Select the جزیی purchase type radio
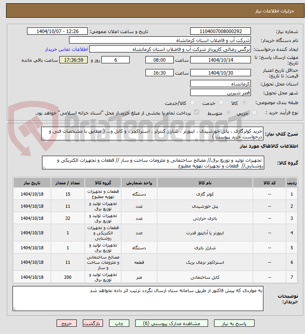The image size is (305, 334). [x=254, y=112]
